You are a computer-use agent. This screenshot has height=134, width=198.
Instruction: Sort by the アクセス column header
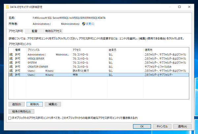[x=89, y=50]
